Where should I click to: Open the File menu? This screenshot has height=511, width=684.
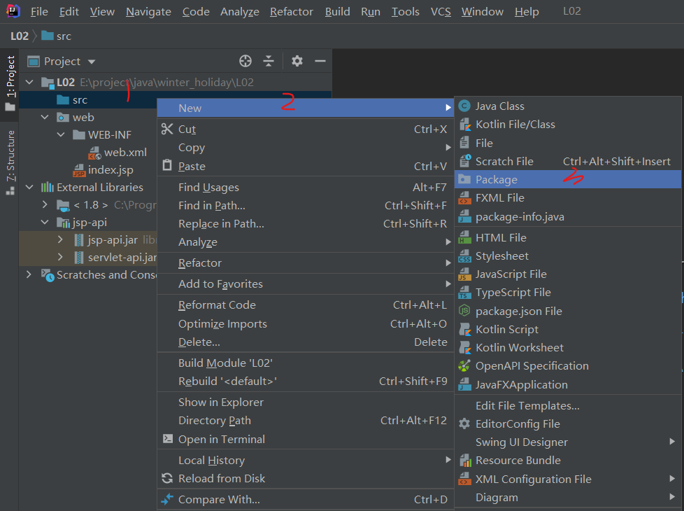coord(39,11)
